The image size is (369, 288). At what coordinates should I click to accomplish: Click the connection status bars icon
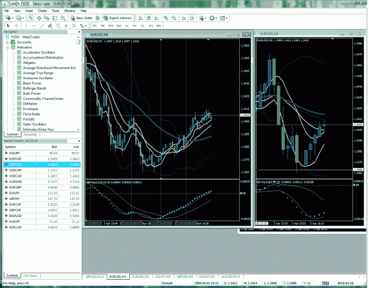(x=325, y=283)
